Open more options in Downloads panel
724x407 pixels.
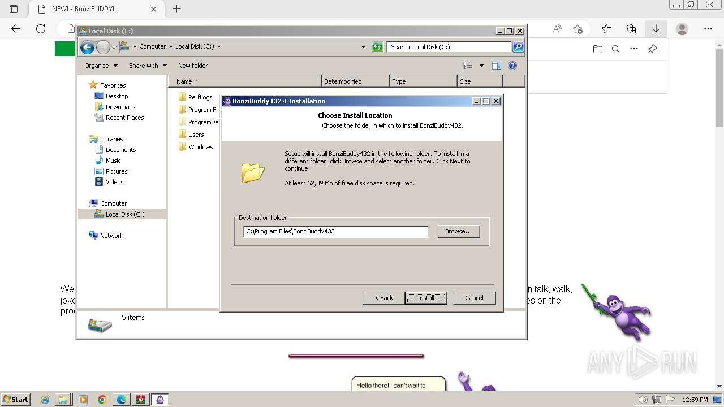[x=634, y=49]
